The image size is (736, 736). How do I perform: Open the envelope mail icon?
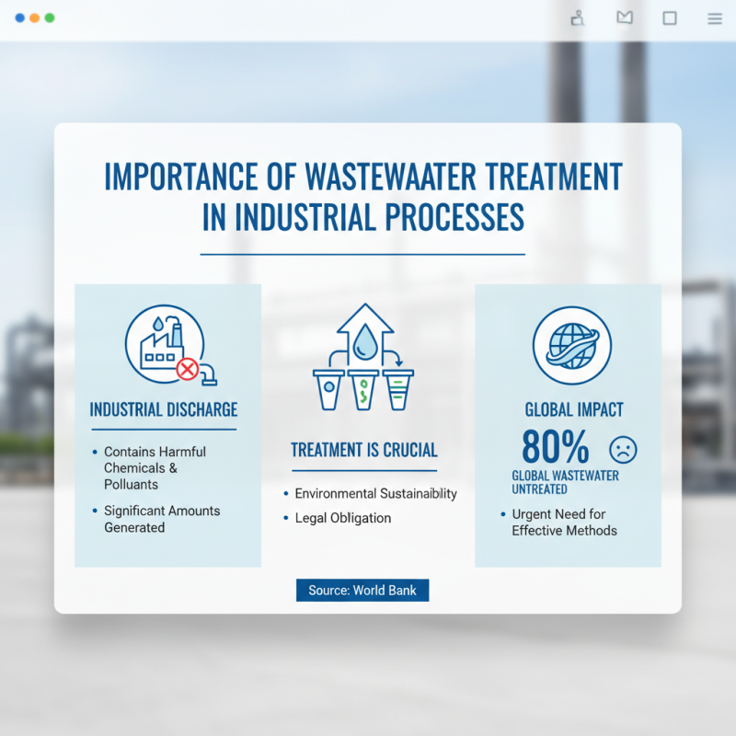624,18
